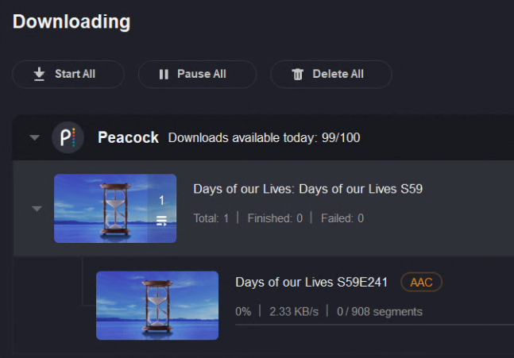Open the Days of our Lives S59 thumbnail
Viewport: 514px width, 358px height.
point(115,208)
